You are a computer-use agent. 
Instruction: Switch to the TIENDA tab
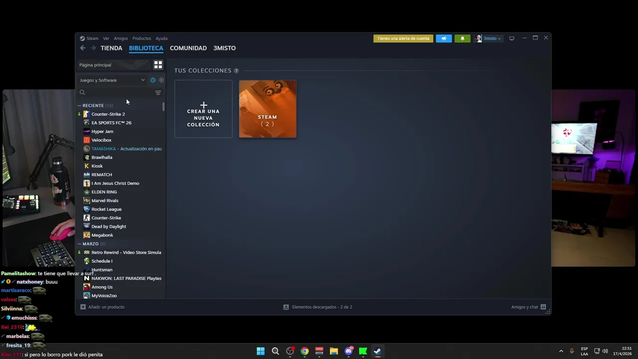click(x=111, y=48)
